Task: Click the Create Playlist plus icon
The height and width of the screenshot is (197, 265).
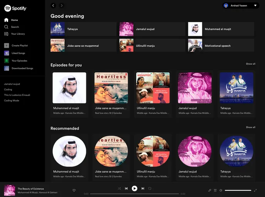Action: coord(7,45)
